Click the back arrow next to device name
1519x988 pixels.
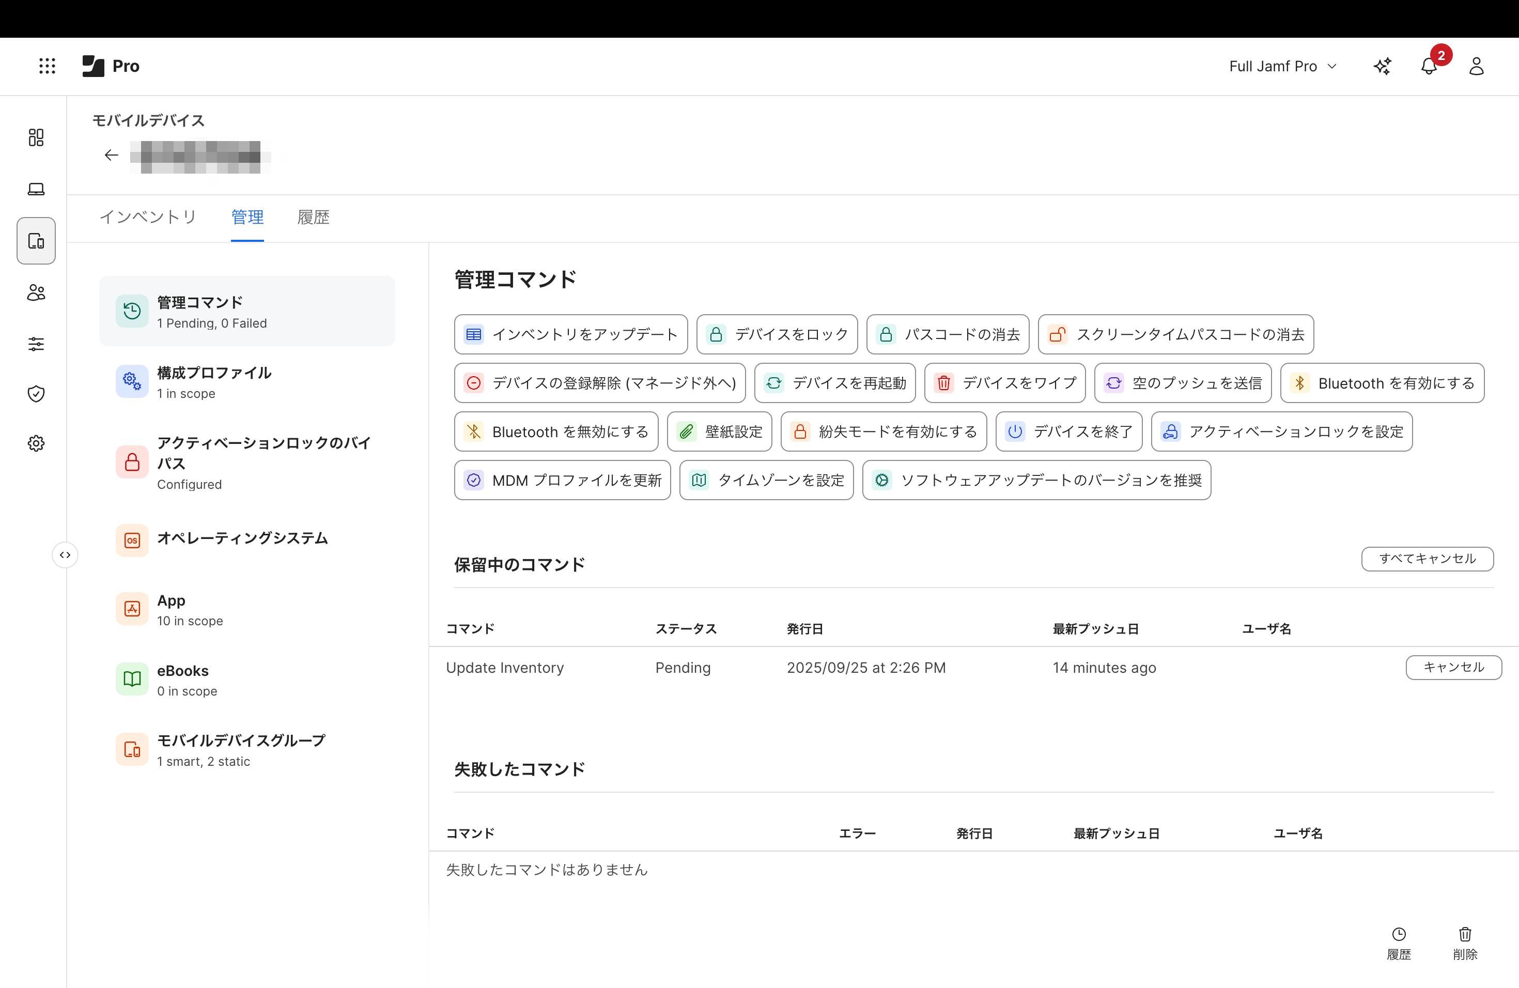click(x=112, y=155)
